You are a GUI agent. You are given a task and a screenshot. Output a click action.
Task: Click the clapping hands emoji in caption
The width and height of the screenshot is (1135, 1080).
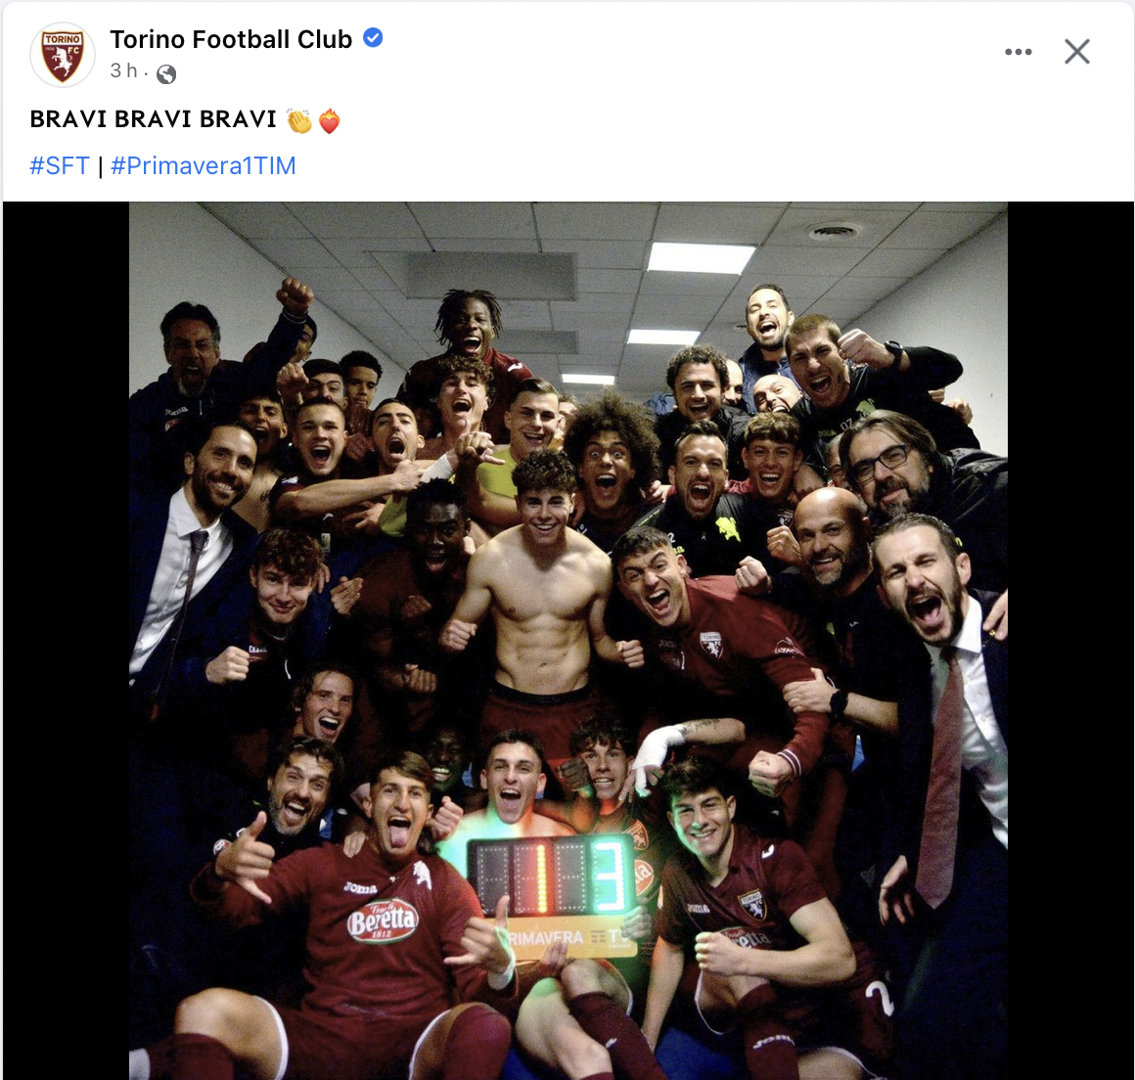pyautogui.click(x=298, y=120)
